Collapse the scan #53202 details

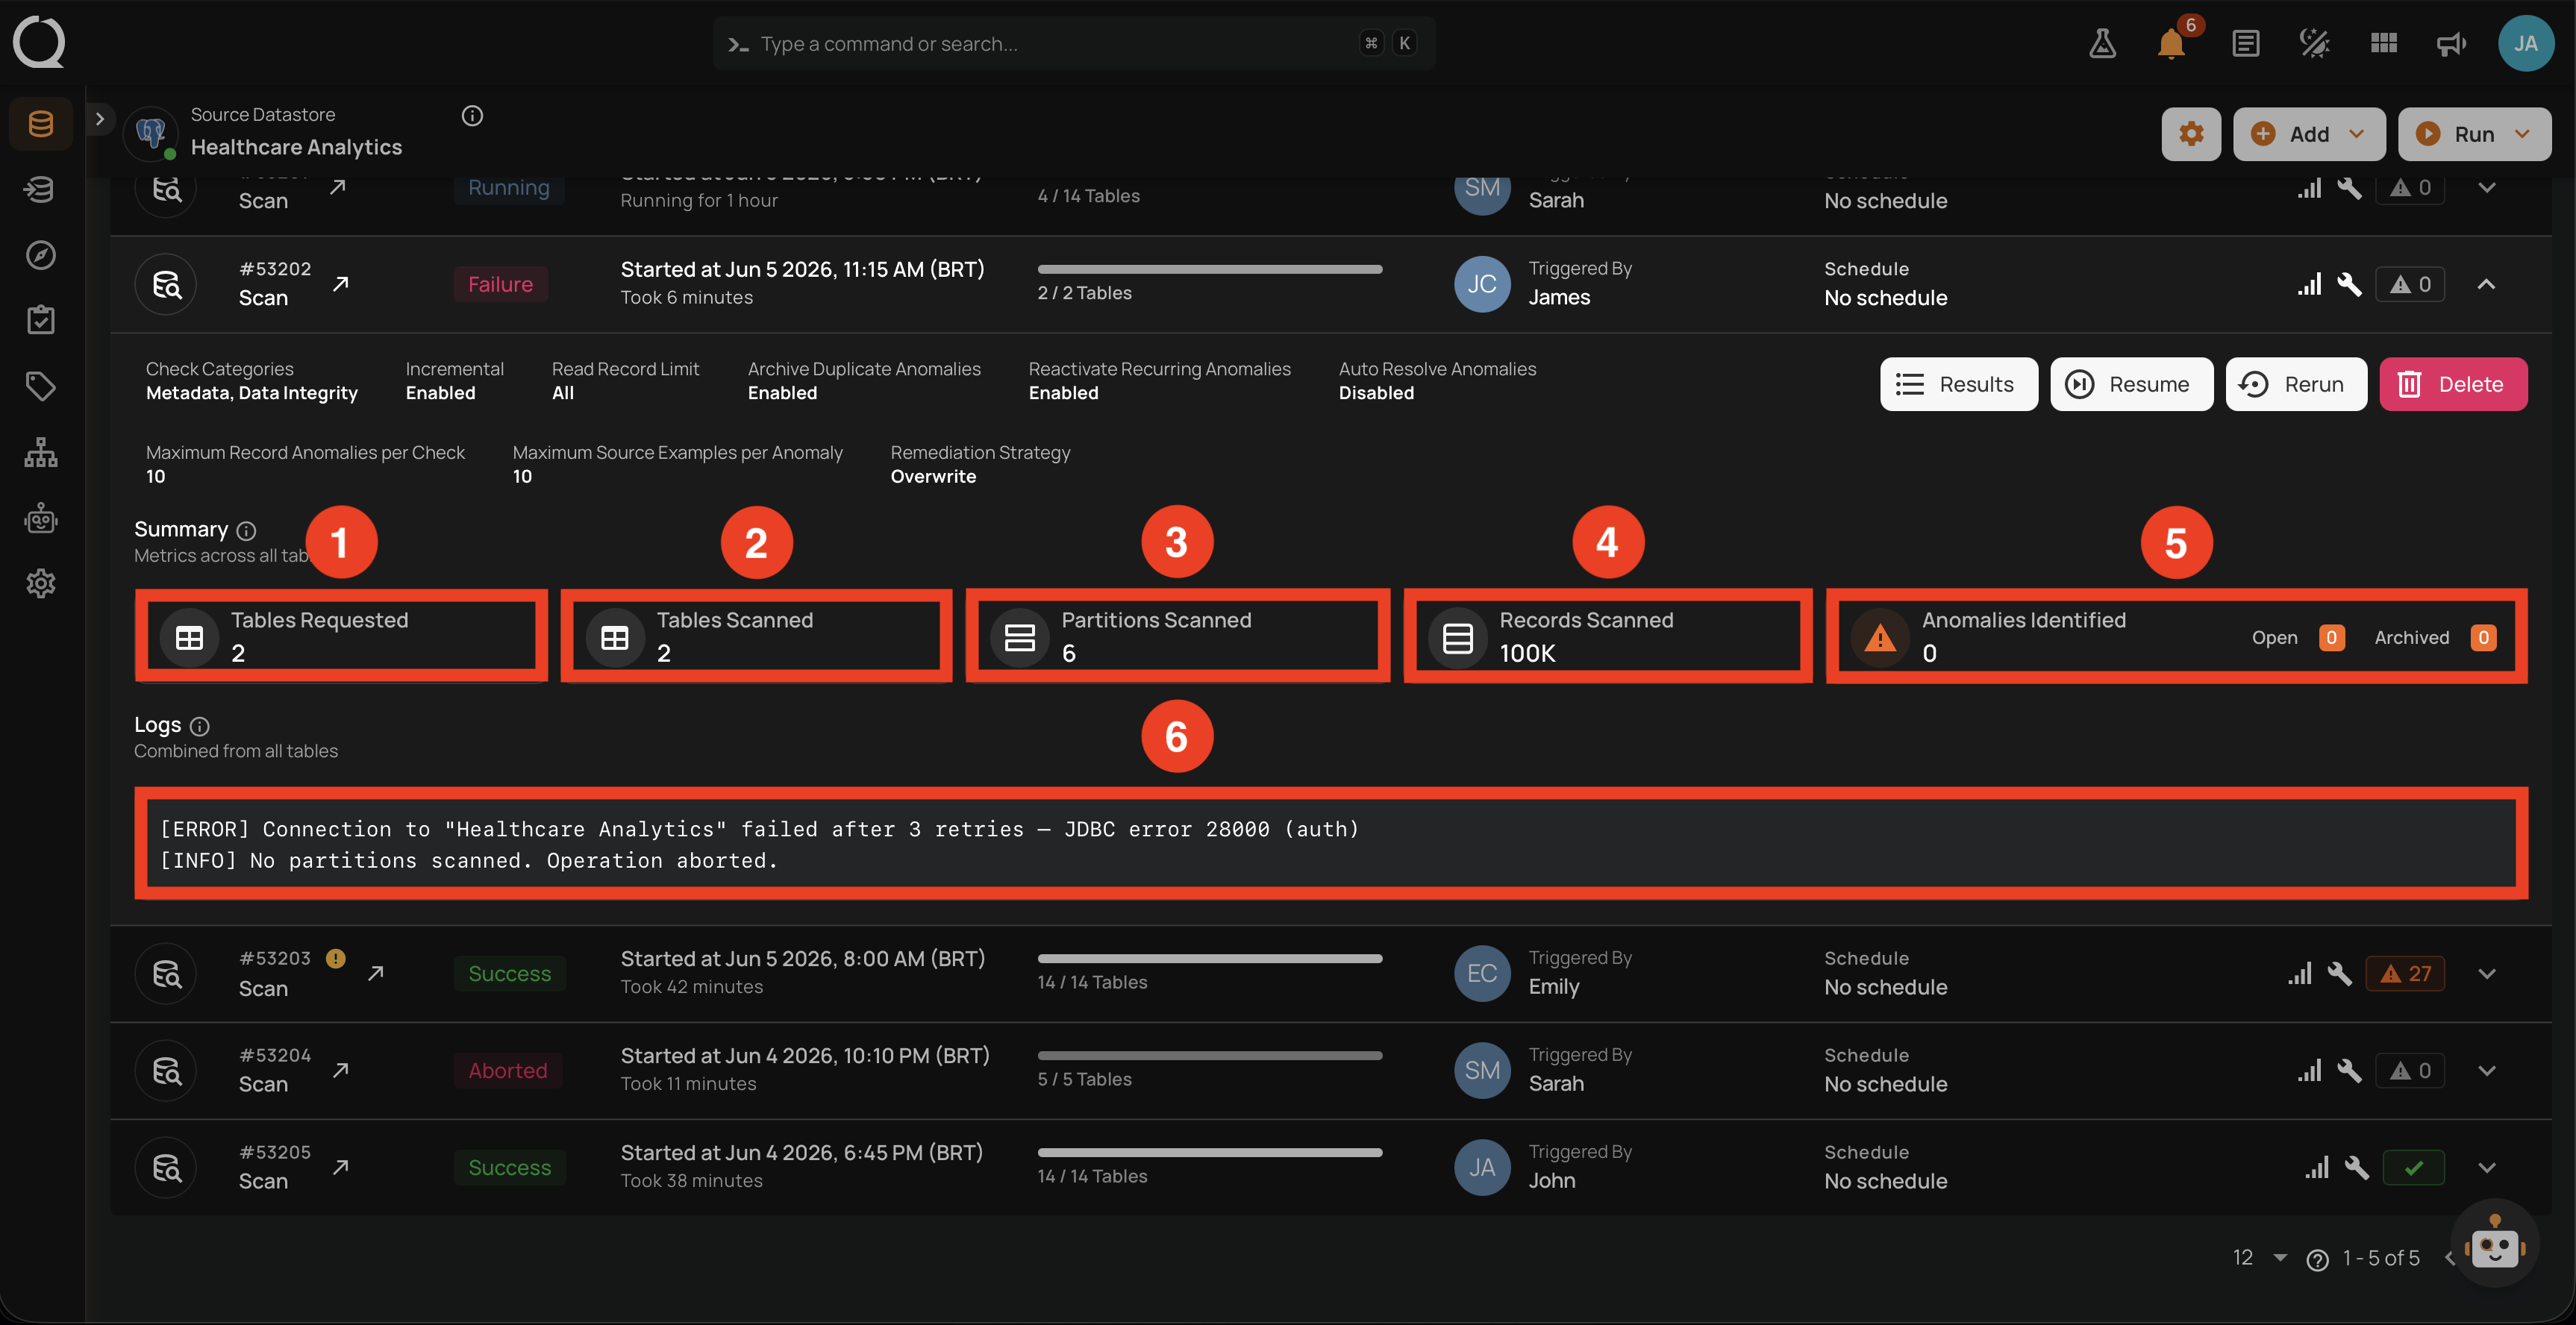2486,284
